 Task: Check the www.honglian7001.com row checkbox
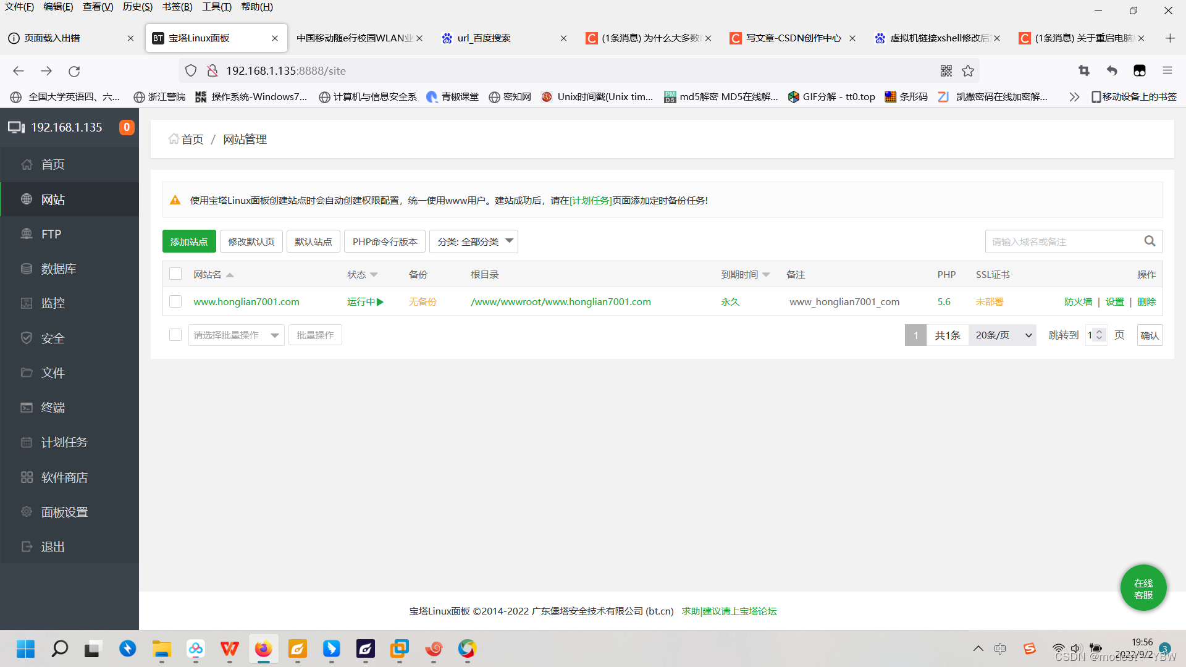[x=175, y=301]
